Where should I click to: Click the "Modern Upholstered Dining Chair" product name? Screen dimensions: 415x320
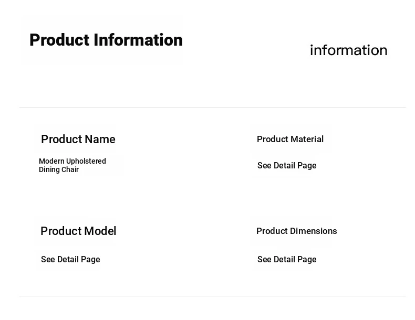pyautogui.click(x=72, y=165)
